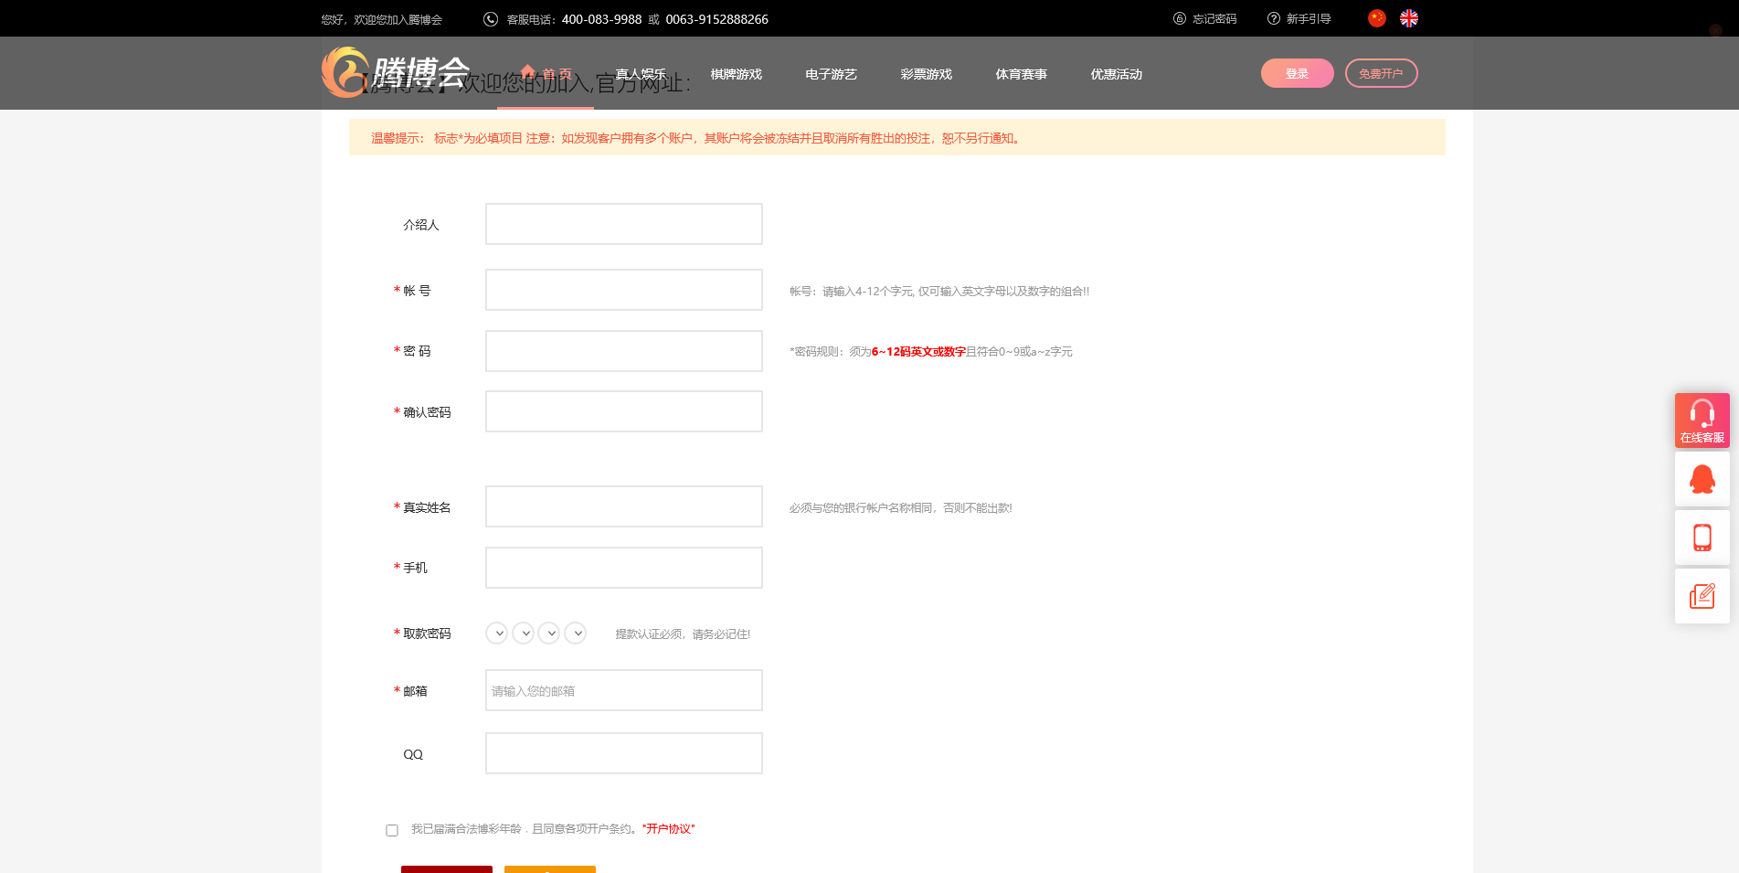The height and width of the screenshot is (873, 1739).
Task: Open the third 取款密码 digit dropdown
Action: click(549, 633)
